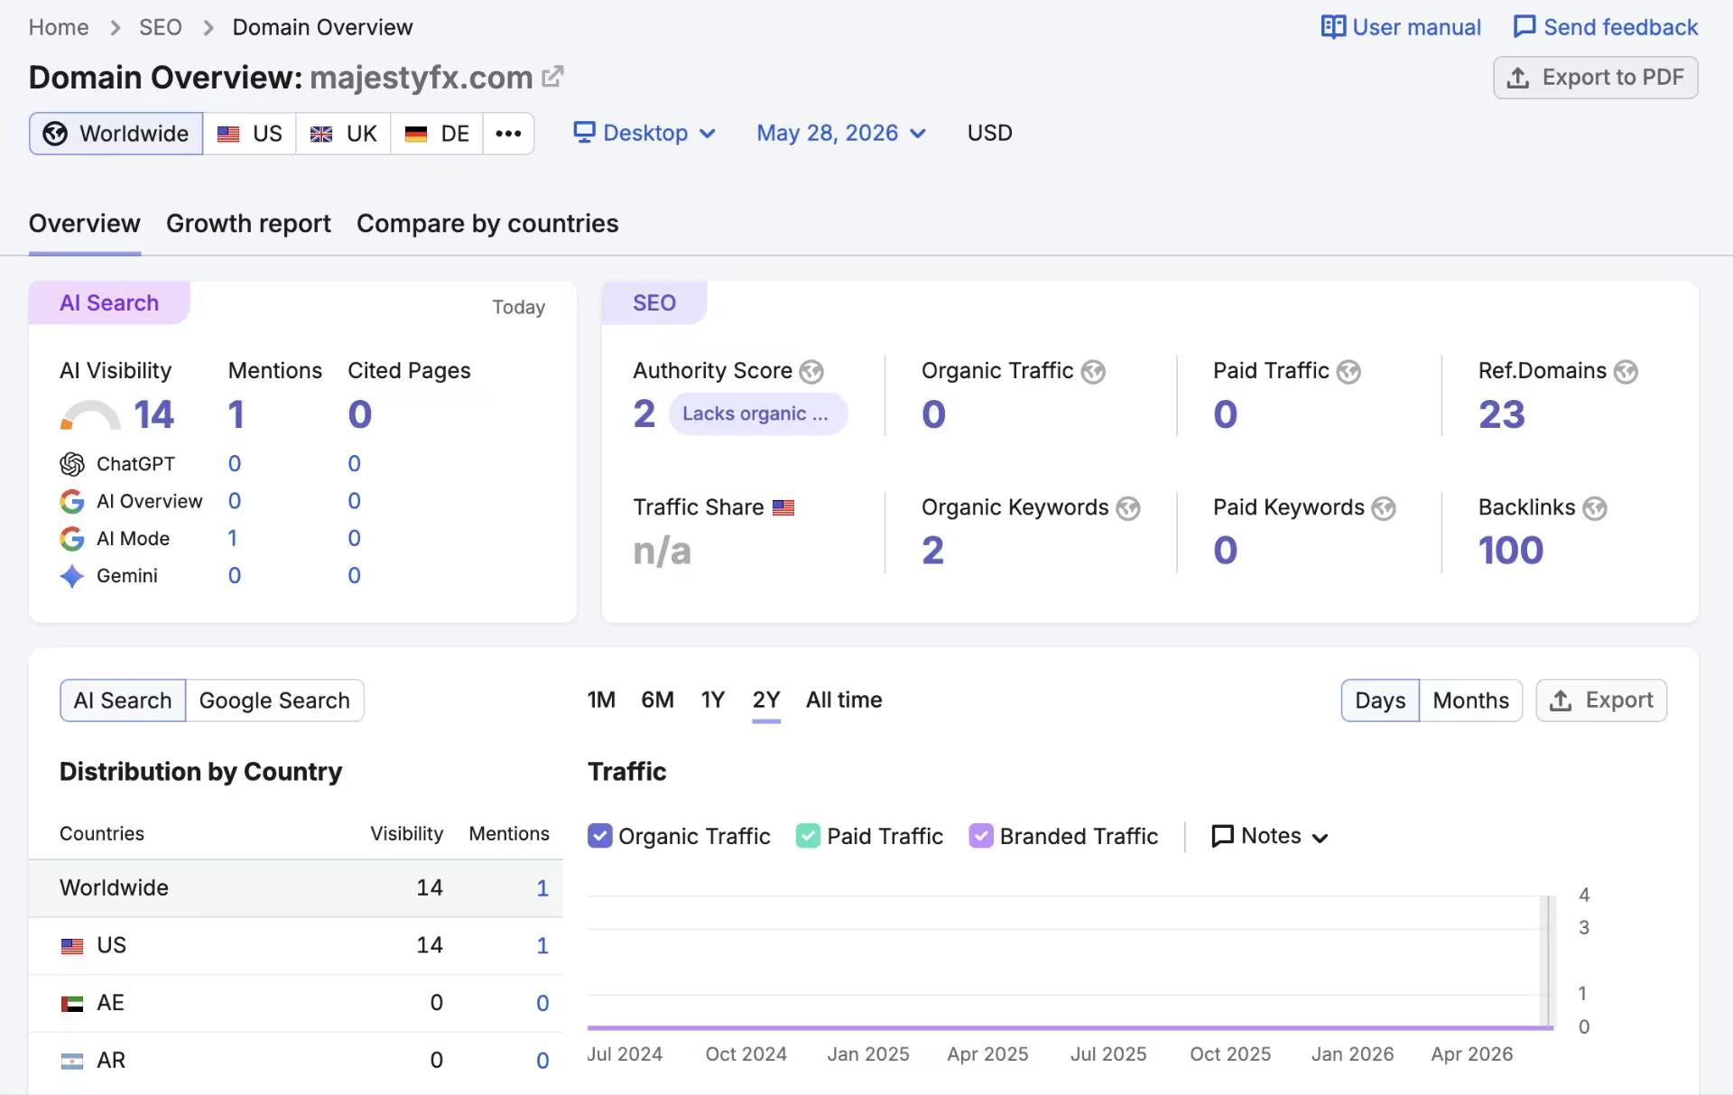
Task: Select Worldwide database
Action: (116, 134)
